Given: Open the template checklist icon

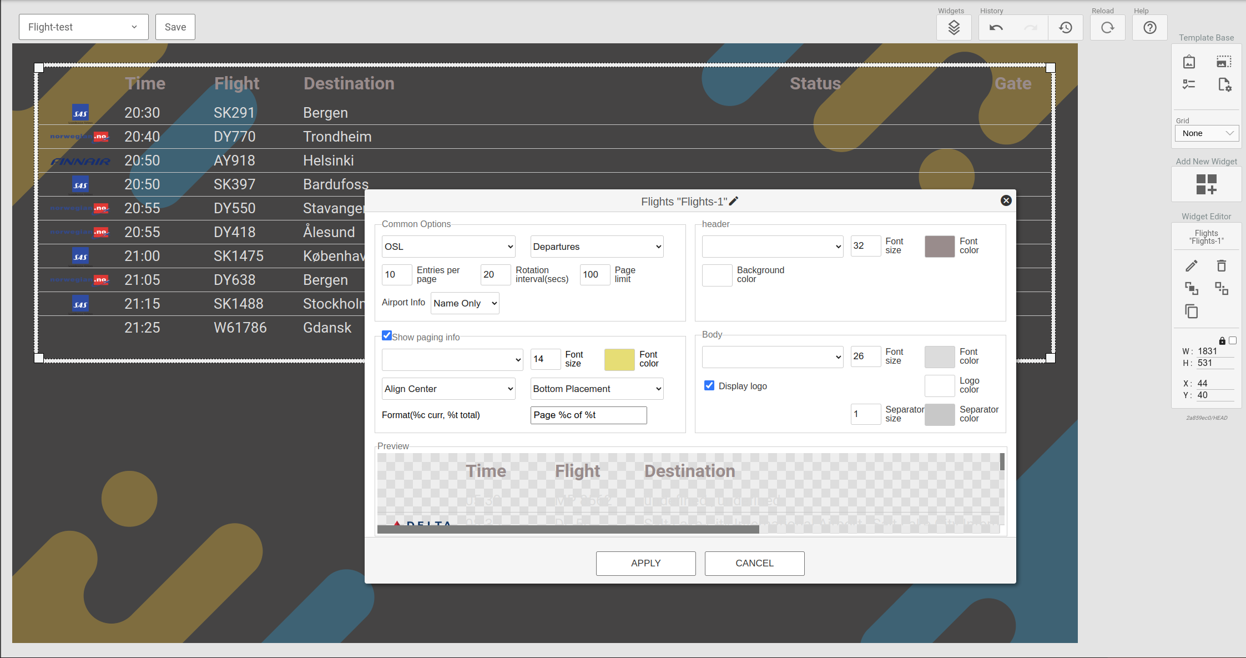Looking at the screenshot, I should point(1189,84).
